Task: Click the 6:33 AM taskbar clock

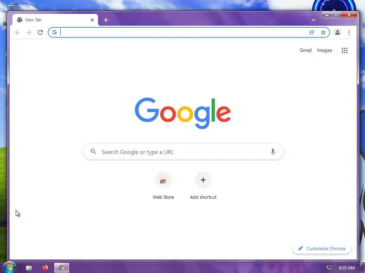Action: (x=346, y=268)
